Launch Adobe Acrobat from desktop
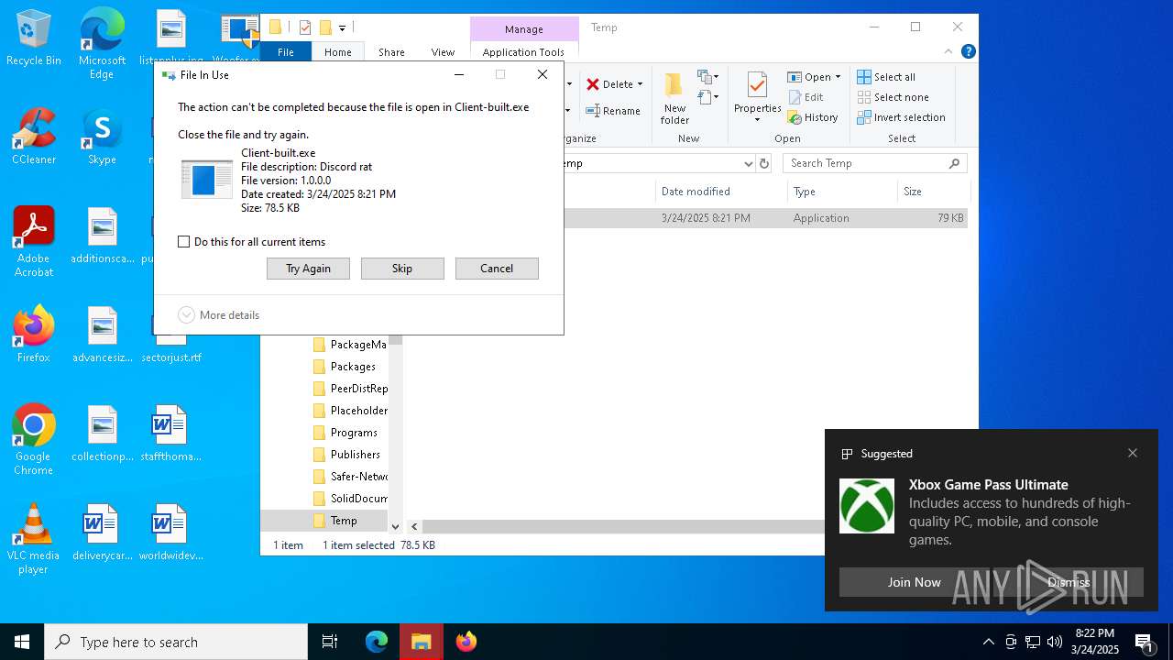This screenshot has height=660, width=1173. (34, 242)
